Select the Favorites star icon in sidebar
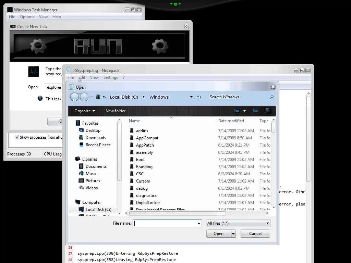The image size is (351, 263). (78, 123)
